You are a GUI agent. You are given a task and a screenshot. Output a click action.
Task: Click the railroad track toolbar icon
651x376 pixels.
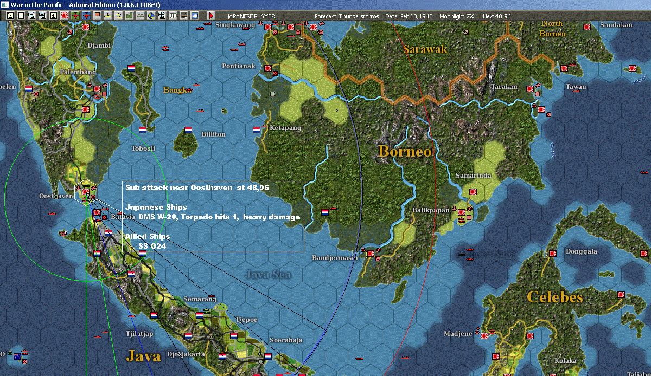[x=183, y=16]
